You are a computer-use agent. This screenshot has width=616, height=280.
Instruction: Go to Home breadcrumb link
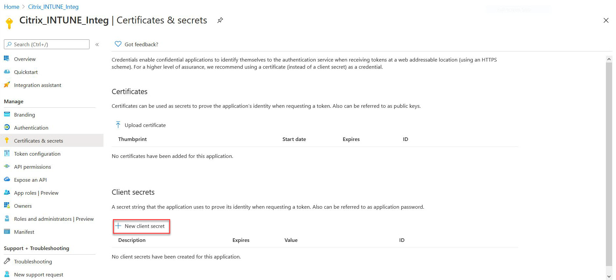(x=11, y=7)
